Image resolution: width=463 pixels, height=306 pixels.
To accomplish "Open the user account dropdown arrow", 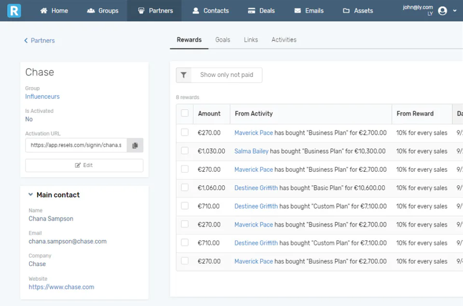I will [x=455, y=11].
